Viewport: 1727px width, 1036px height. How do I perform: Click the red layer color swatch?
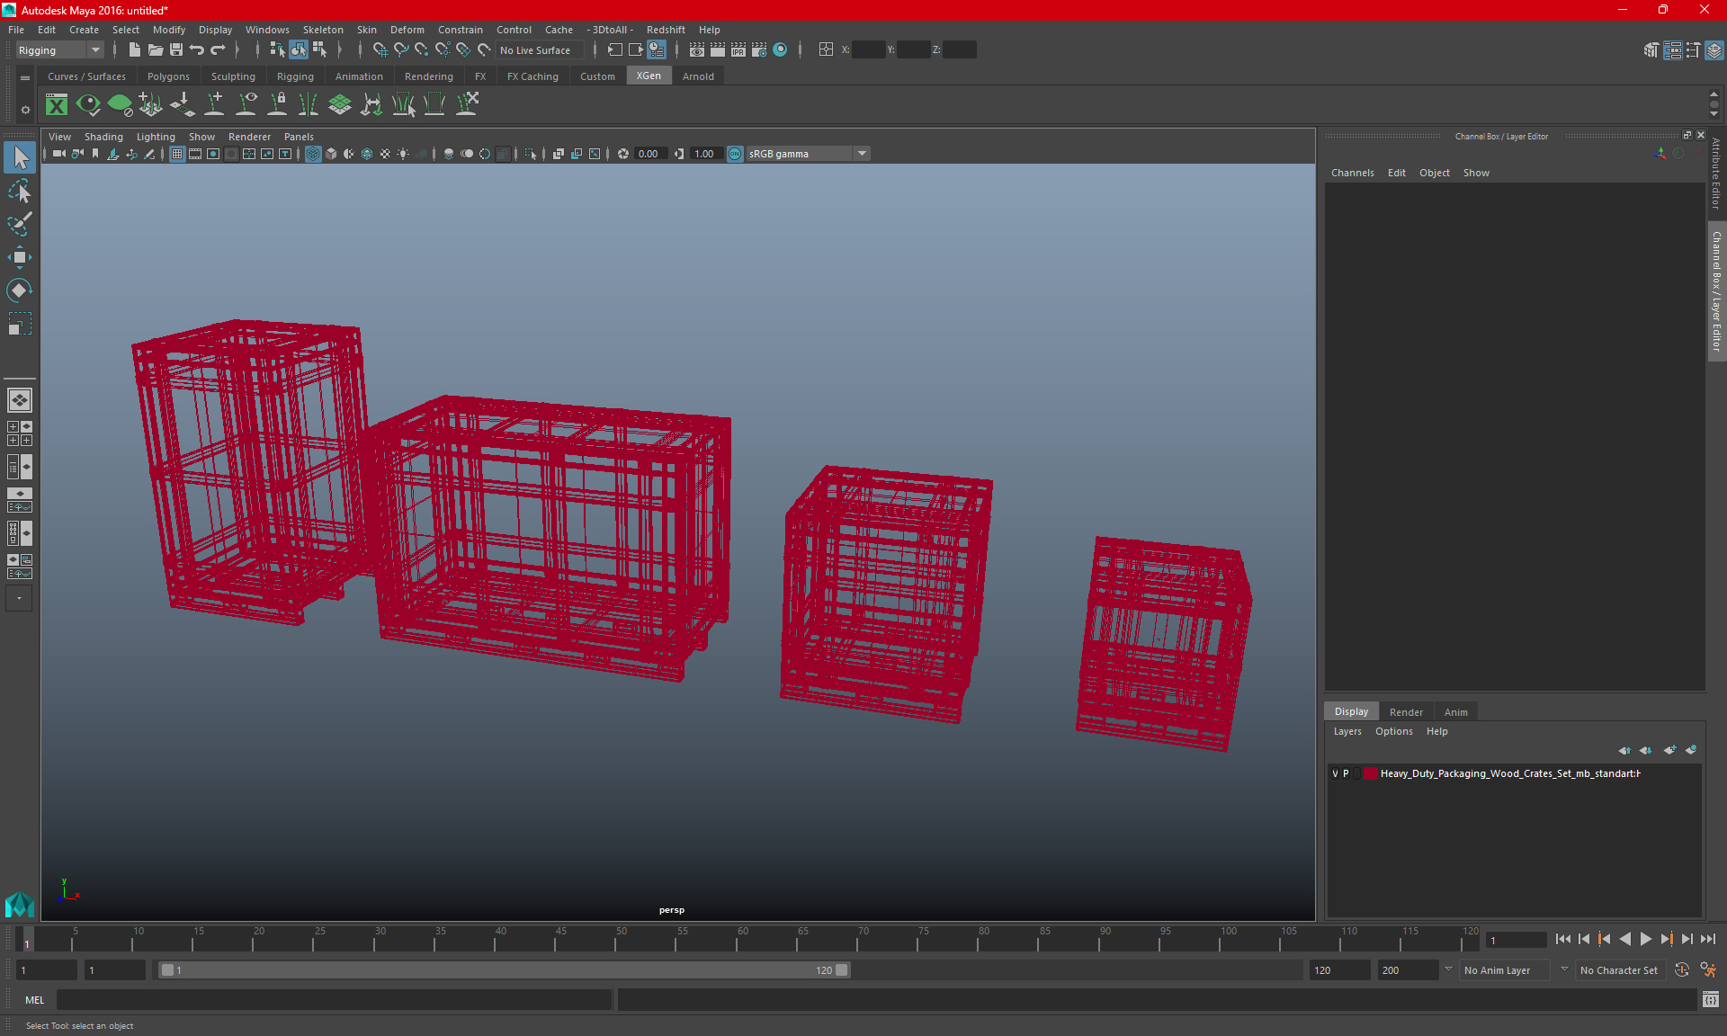pos(1370,773)
